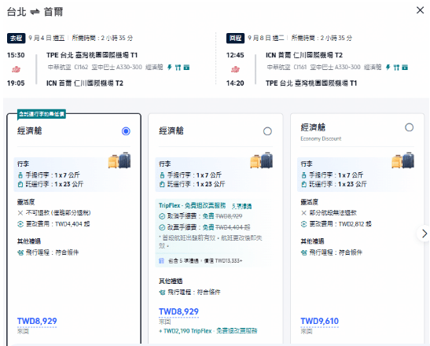Click outbound flight number CI162
Screen dimensions: 430x346
(81, 67)
